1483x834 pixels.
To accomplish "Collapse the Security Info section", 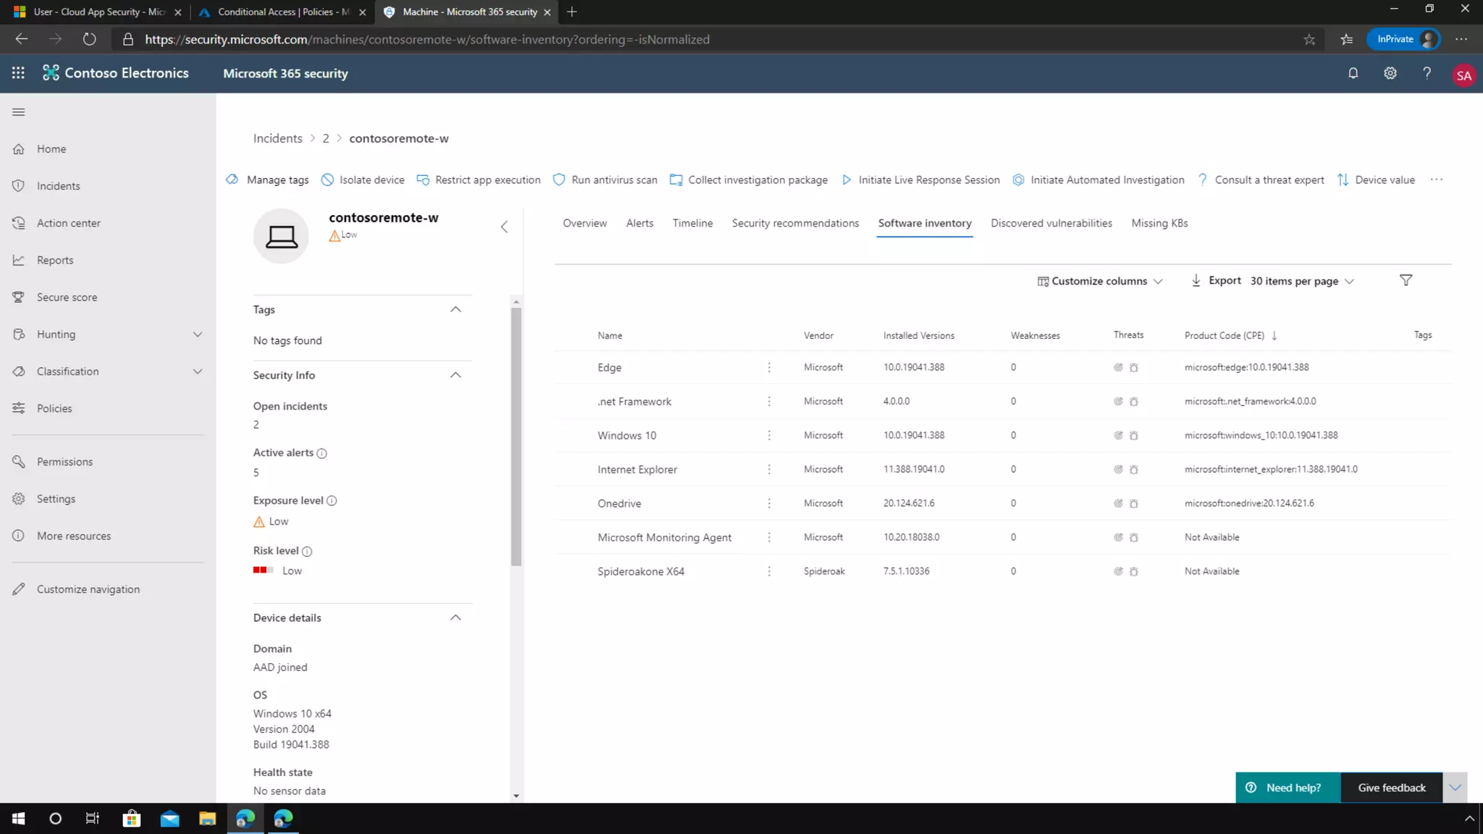I will pyautogui.click(x=455, y=375).
